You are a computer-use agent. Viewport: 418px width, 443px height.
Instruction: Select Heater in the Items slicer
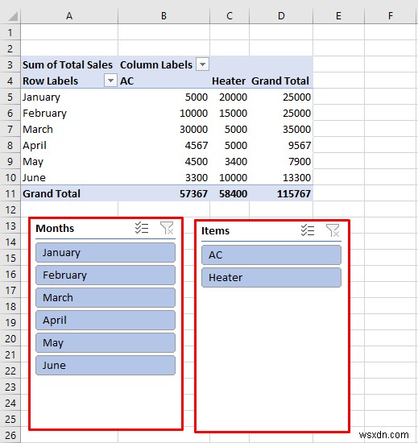click(x=271, y=277)
